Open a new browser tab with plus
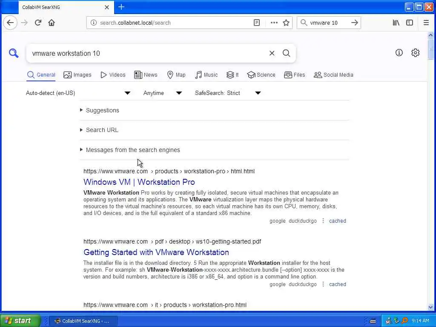Image resolution: width=436 pixels, height=327 pixels. (x=121, y=7)
